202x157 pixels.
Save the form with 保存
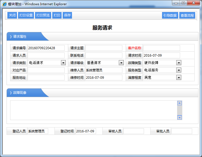click(67, 15)
